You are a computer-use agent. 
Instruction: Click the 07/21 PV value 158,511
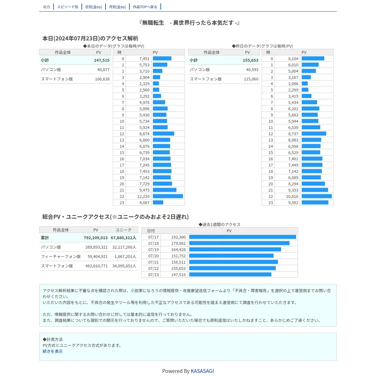(179, 262)
